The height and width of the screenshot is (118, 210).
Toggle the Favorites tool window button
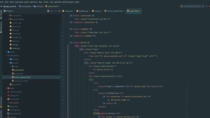1,114
